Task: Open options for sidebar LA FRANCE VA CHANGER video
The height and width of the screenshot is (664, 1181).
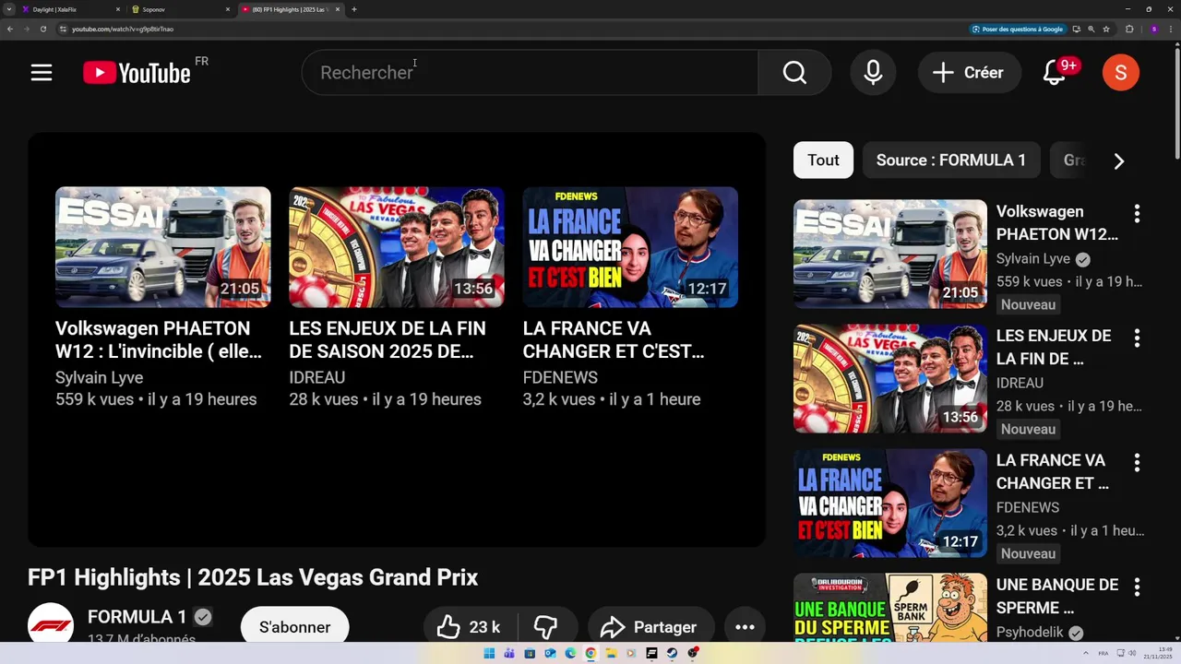Action: [1137, 463]
